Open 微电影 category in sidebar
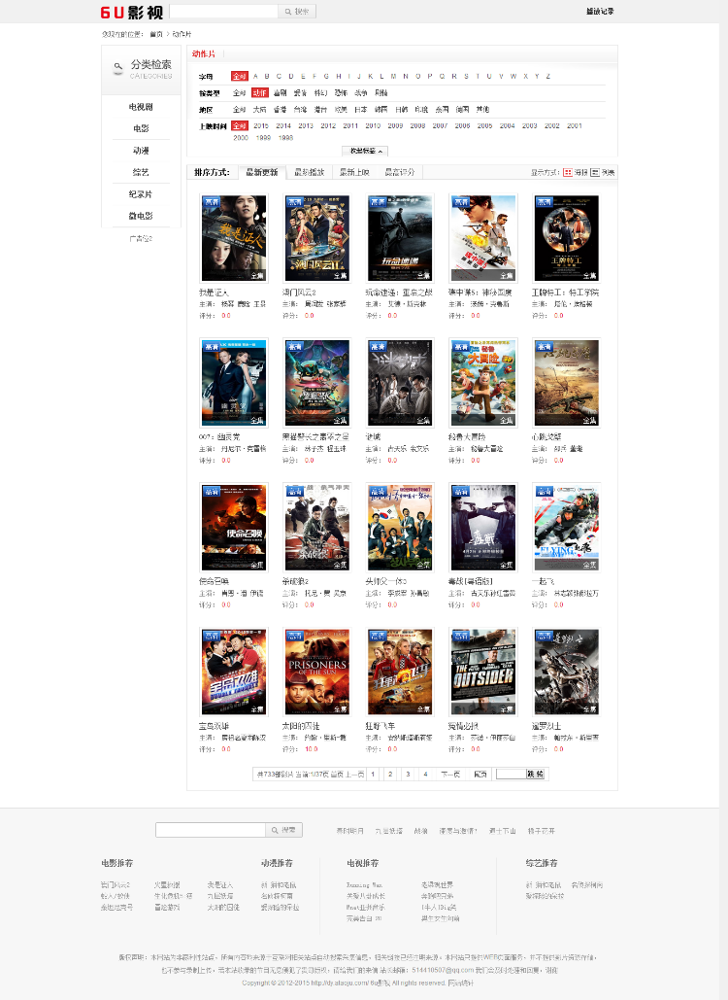 [141, 216]
